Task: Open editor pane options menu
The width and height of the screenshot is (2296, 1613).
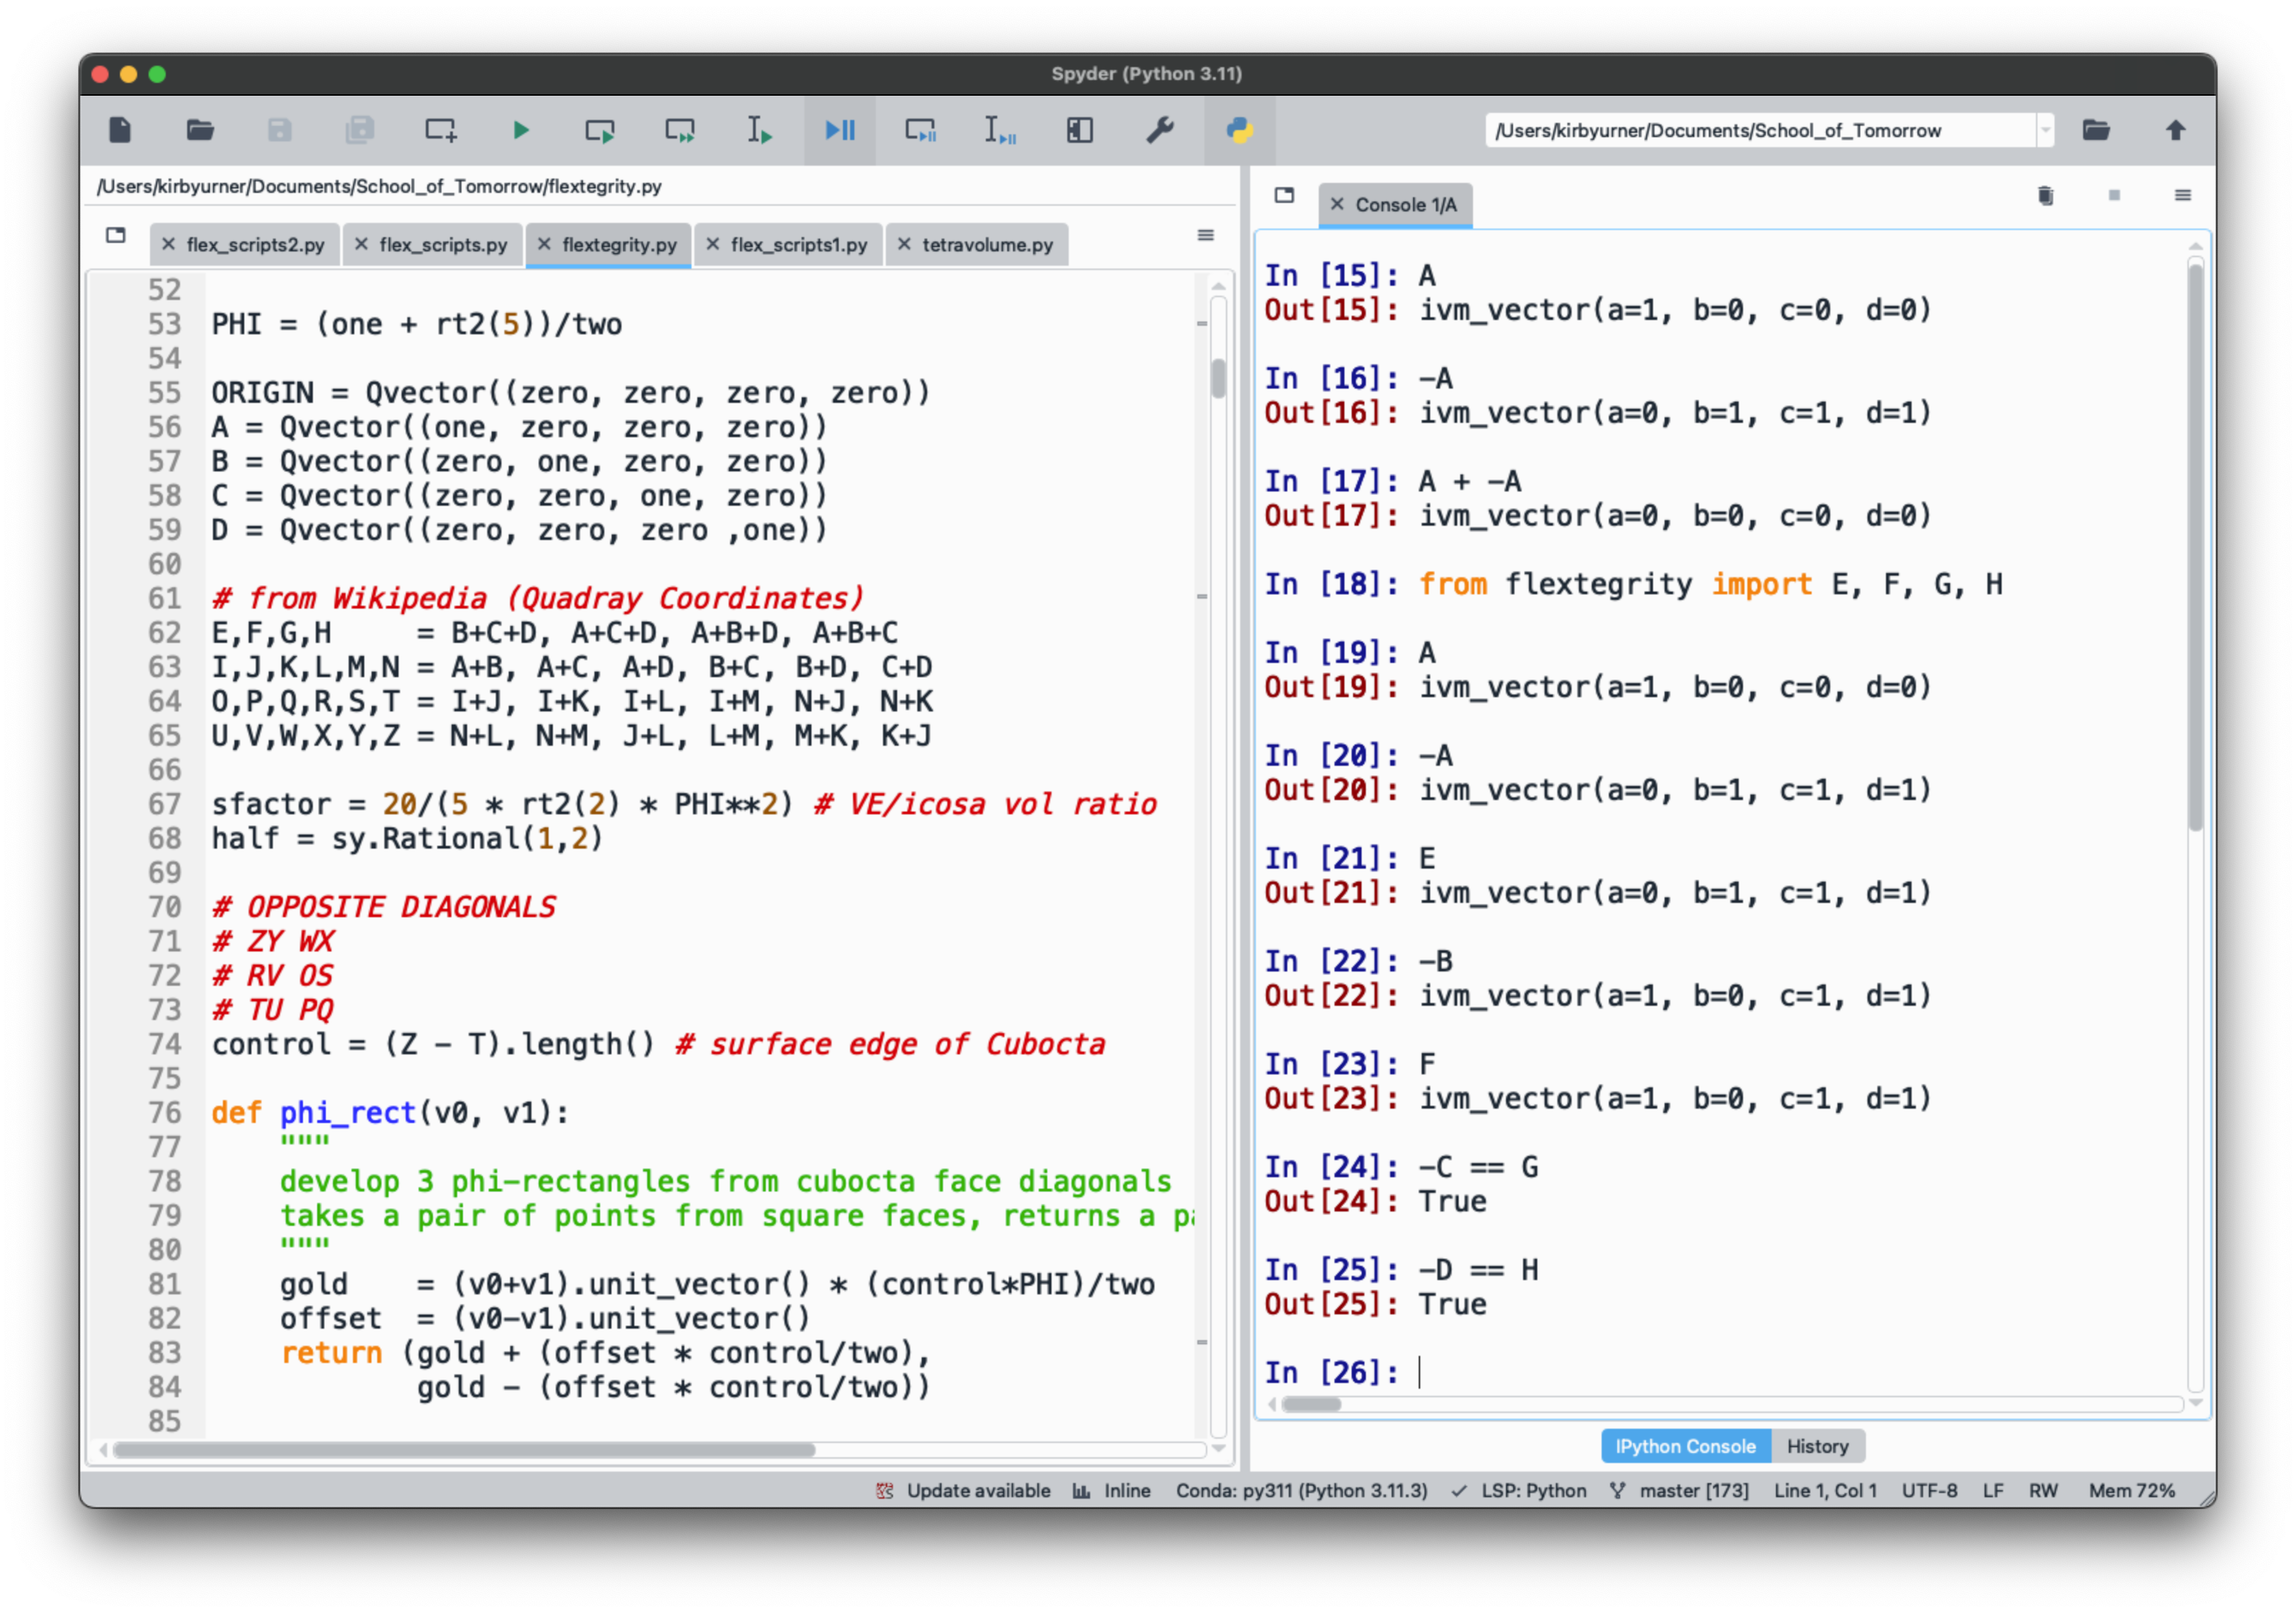Action: (1206, 236)
